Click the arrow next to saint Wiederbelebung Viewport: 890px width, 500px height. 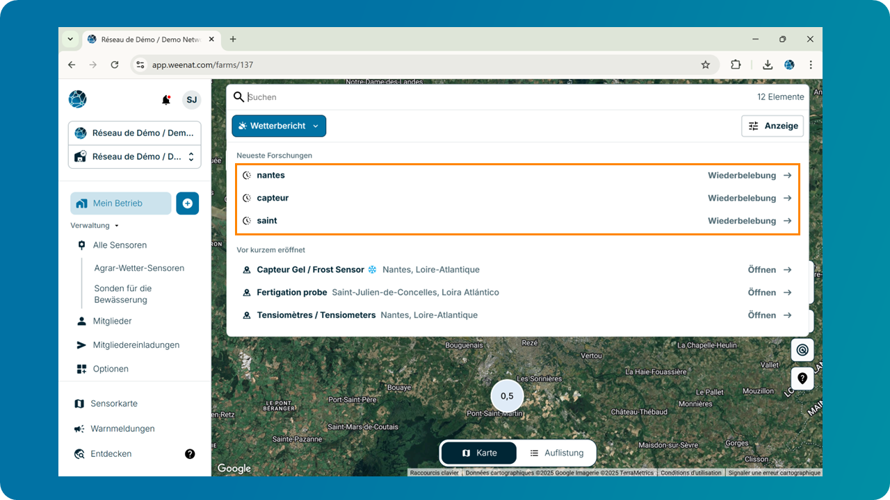[x=787, y=221]
